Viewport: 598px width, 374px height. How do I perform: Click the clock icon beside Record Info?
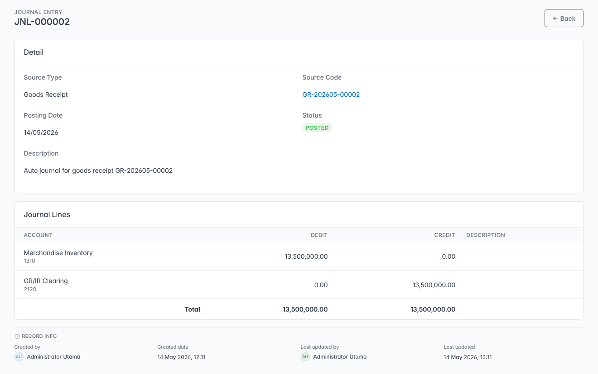pos(17,336)
